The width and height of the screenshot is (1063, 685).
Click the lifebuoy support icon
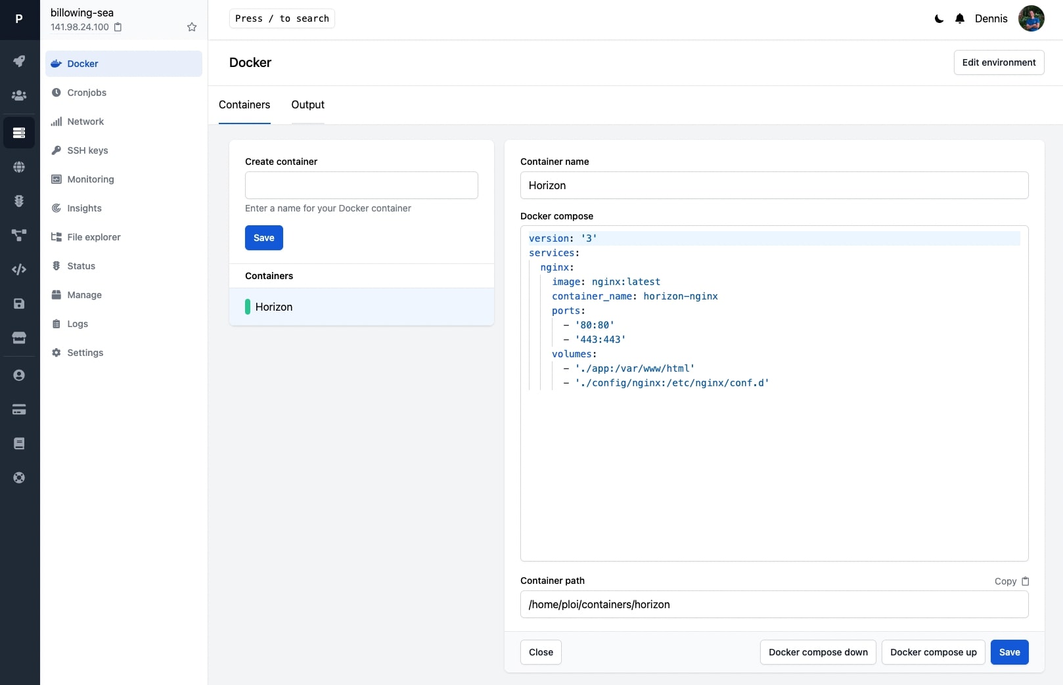(x=19, y=477)
